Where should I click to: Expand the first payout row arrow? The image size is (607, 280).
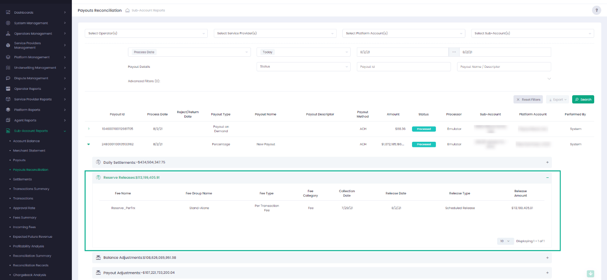click(x=89, y=129)
